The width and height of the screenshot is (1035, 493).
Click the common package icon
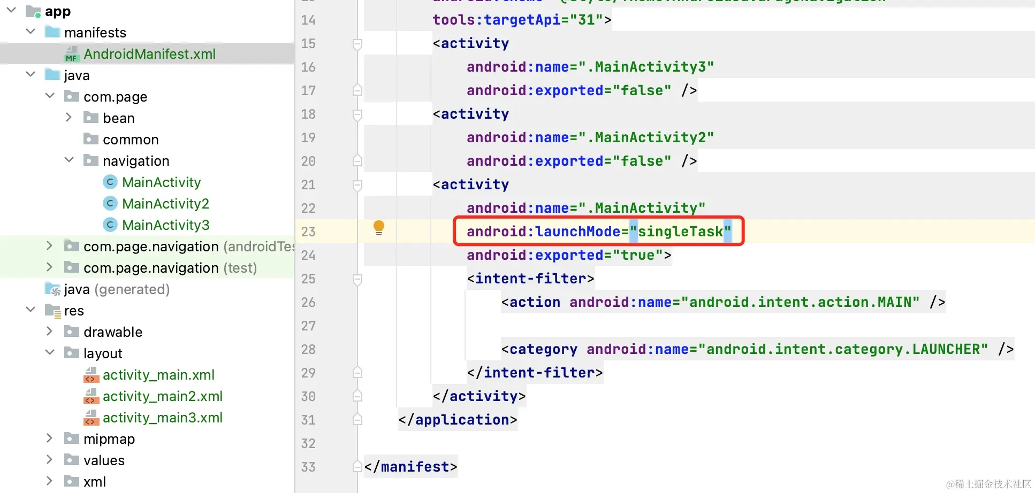click(91, 139)
